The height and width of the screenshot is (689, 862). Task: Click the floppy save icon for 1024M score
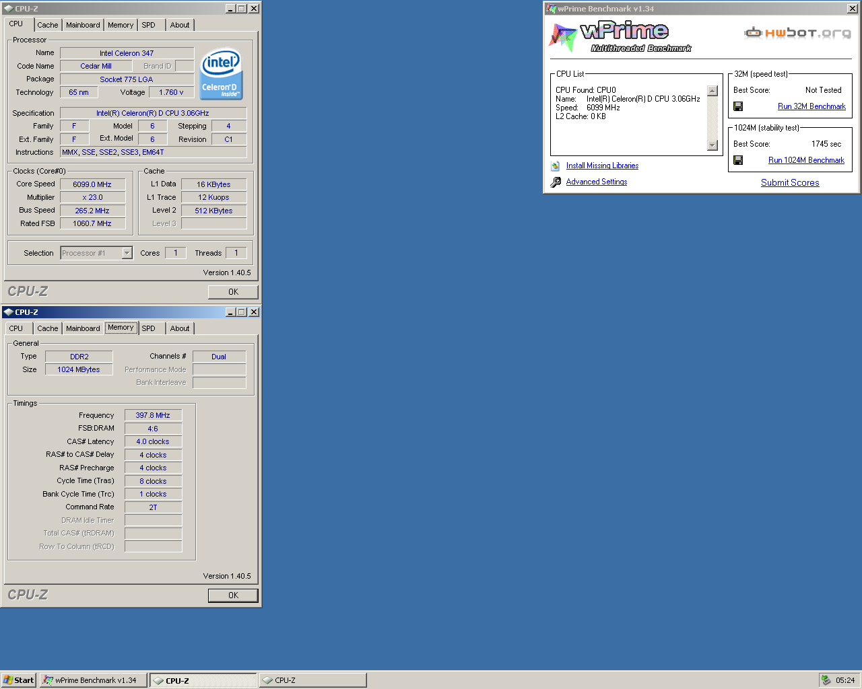click(x=738, y=160)
